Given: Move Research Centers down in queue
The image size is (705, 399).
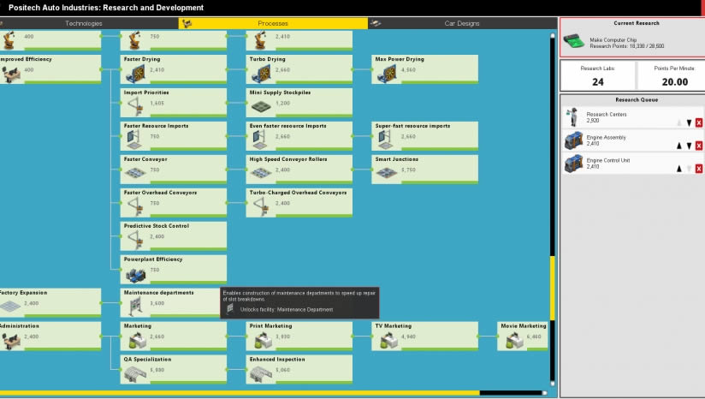Looking at the screenshot, I should [x=689, y=122].
